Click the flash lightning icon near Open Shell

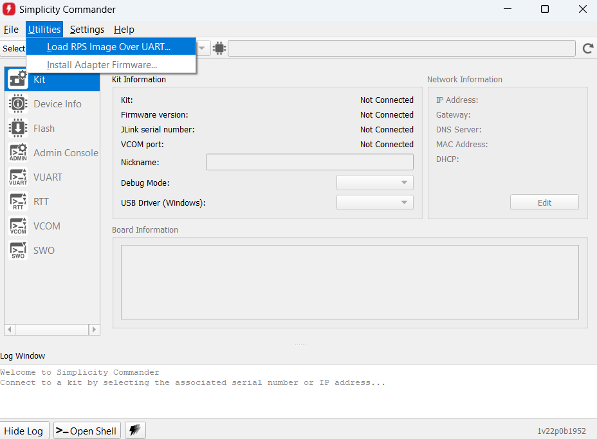[x=134, y=430]
